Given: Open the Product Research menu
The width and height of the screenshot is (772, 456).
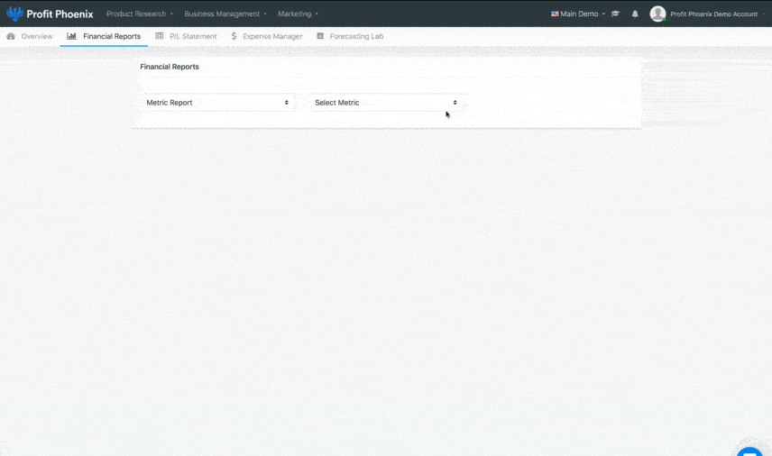Looking at the screenshot, I should coord(139,14).
